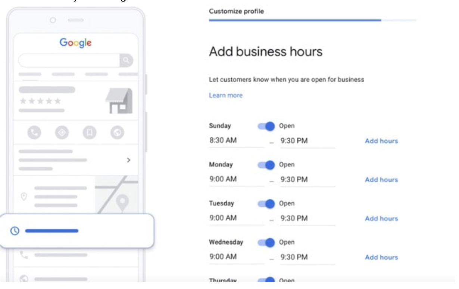Click the blue setup progress bar
The image size is (459, 289).
295,20
